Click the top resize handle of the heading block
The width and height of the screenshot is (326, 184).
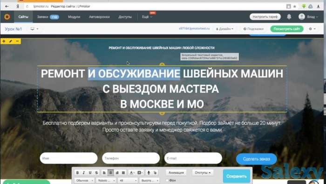(x=162, y=64)
